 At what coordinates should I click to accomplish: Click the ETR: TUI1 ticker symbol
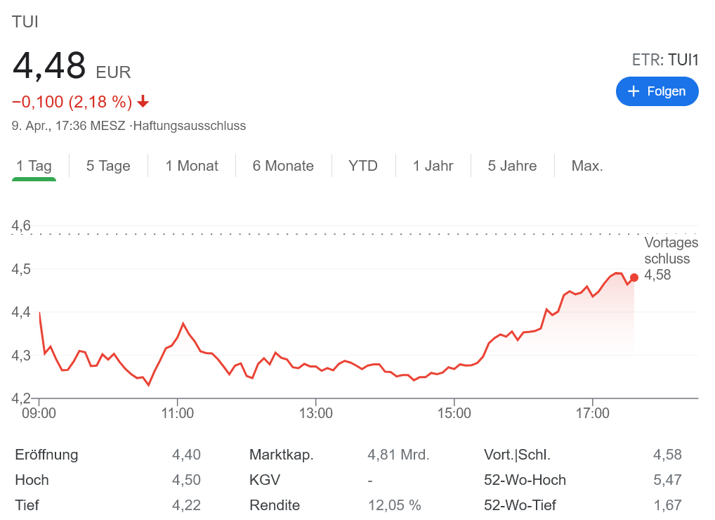tap(665, 60)
